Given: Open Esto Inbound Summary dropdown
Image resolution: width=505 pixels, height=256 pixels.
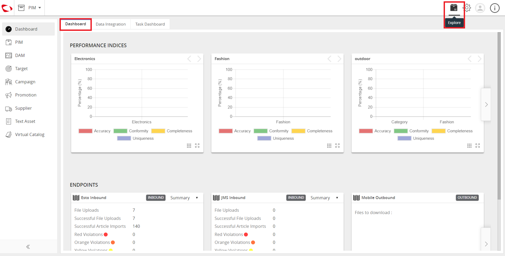Looking at the screenshot, I should click(184, 198).
